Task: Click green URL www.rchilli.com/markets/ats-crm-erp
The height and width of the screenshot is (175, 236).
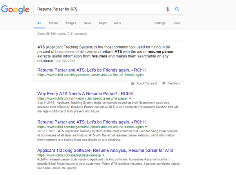Action: [69, 155]
